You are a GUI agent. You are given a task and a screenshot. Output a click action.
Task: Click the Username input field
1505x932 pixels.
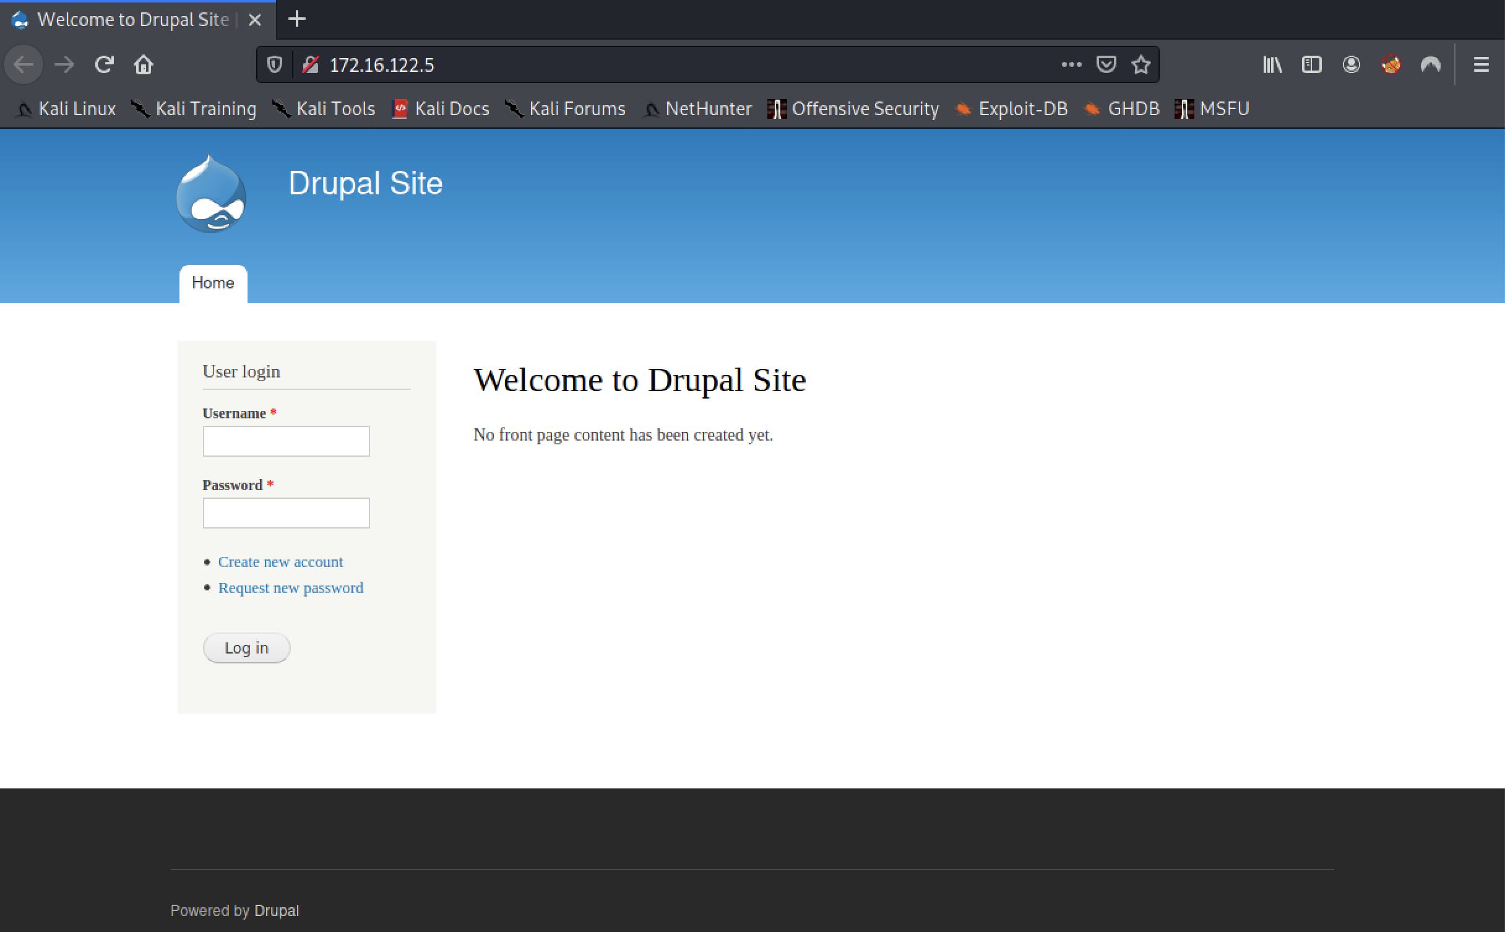click(286, 441)
